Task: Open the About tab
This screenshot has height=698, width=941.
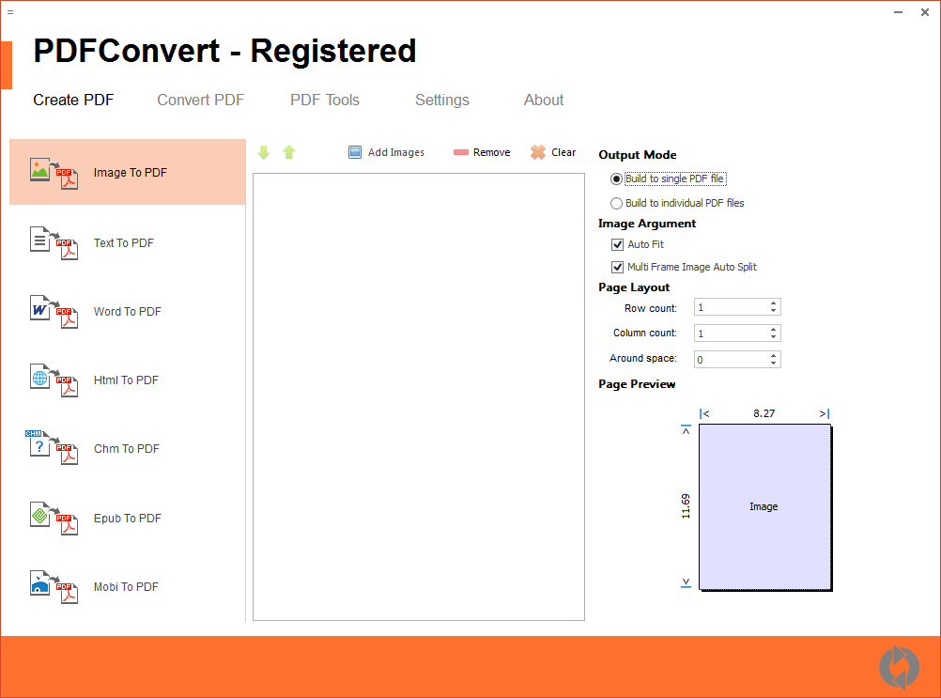Action: 544,101
